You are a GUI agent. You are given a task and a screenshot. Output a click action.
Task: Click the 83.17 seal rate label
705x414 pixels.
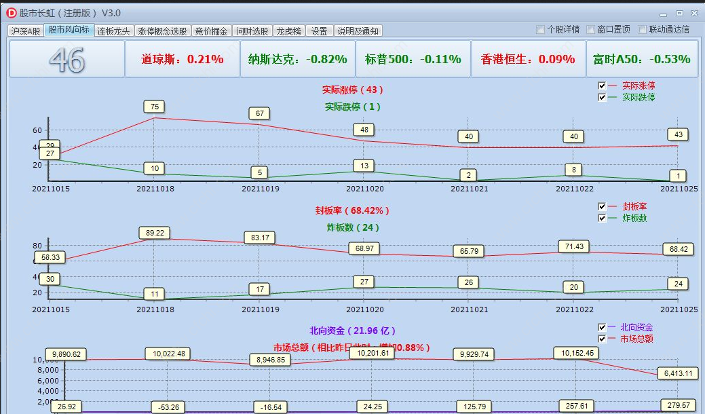click(260, 238)
